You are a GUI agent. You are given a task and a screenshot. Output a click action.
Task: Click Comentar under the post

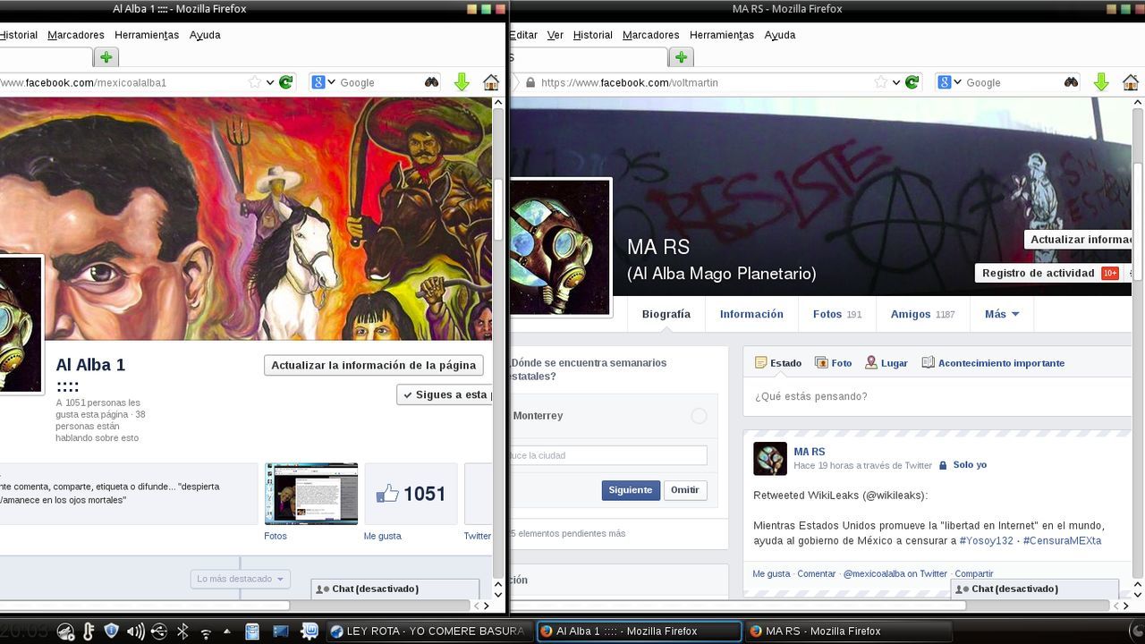816,574
